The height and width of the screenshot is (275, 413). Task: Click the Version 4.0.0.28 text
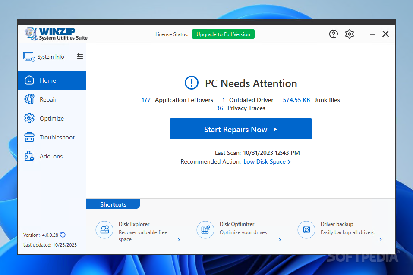click(41, 235)
